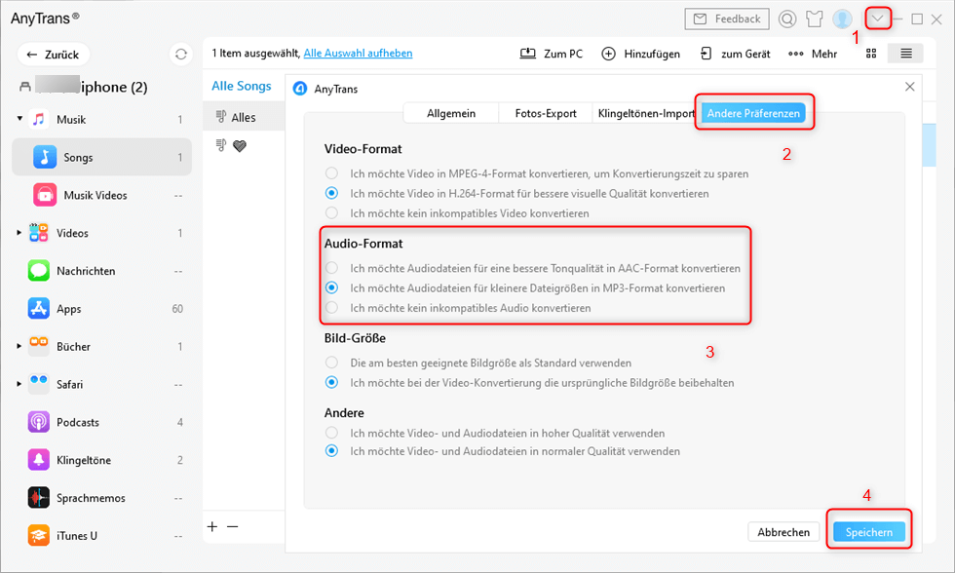The width and height of the screenshot is (955, 573).
Task: Switch to list view
Action: pos(905,54)
